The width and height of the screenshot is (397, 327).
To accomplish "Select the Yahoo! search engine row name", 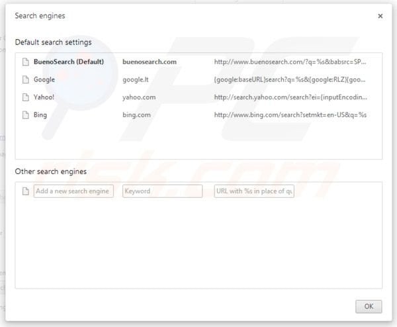I will [44, 97].
